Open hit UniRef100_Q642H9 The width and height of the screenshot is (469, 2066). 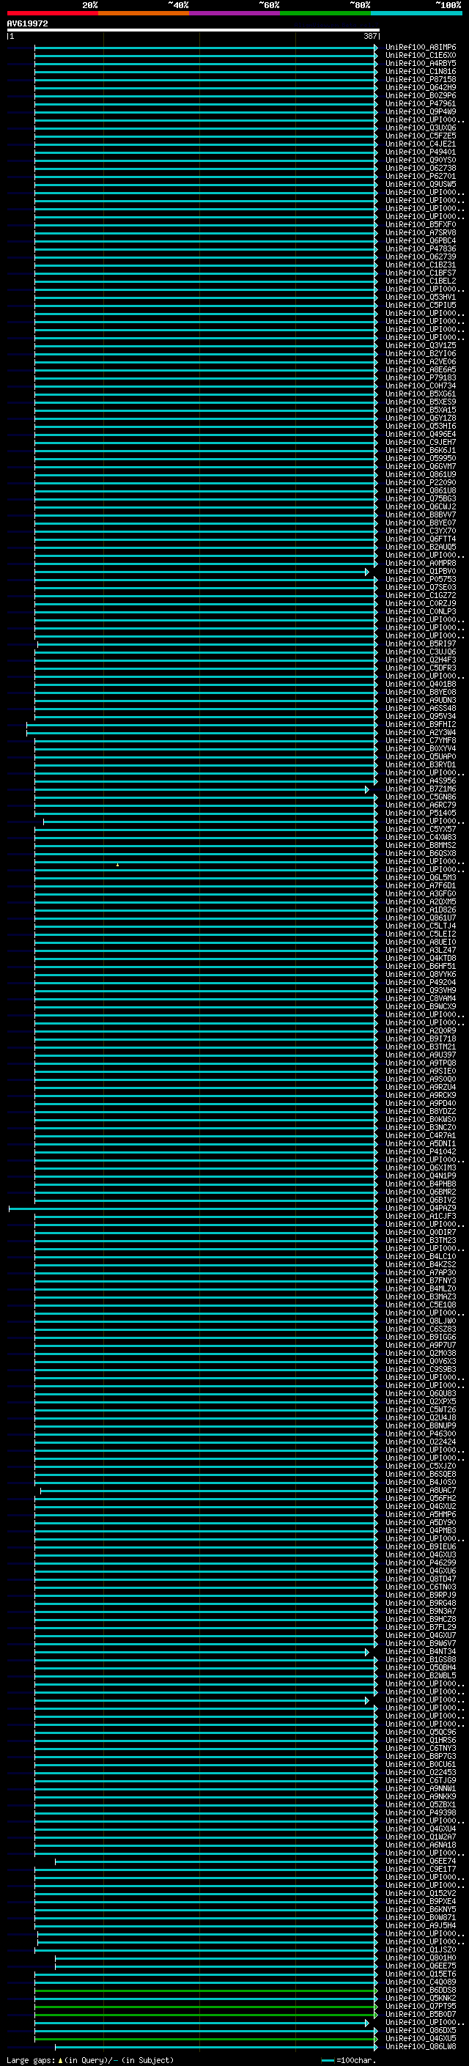pyautogui.click(x=420, y=87)
